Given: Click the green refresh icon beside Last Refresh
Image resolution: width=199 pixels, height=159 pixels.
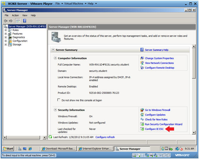Looking at the screenshot, I should 50,137.
